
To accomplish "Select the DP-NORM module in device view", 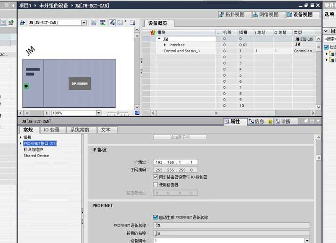I will tap(79, 84).
